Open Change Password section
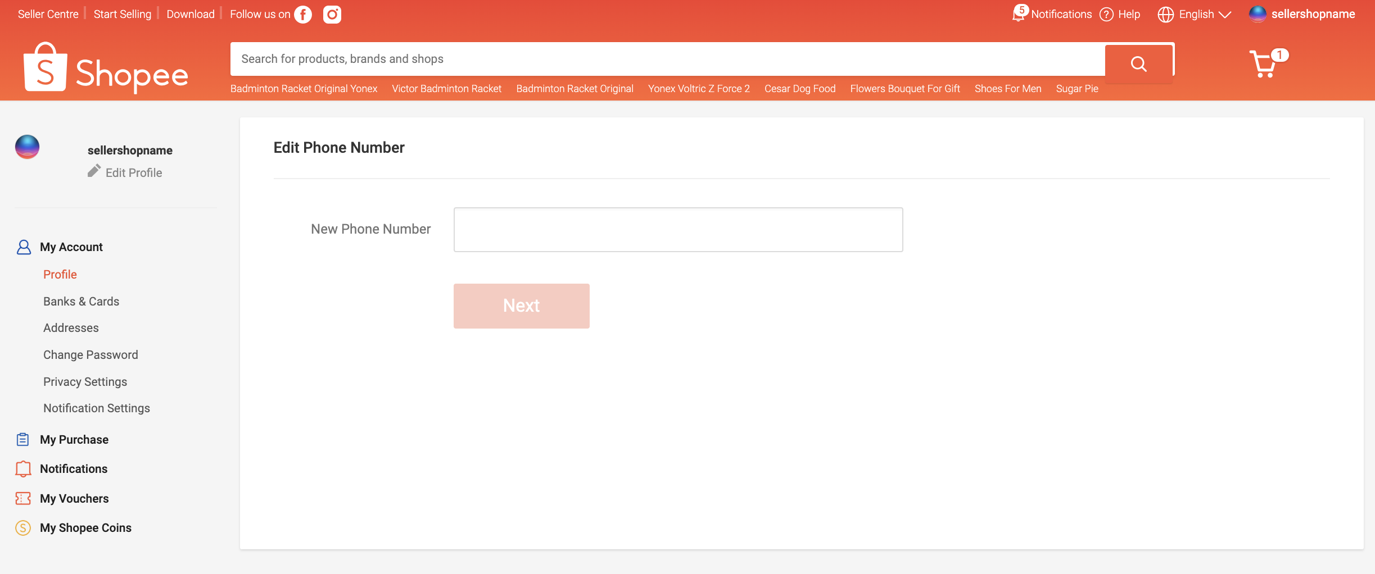Viewport: 1375px width, 574px height. click(91, 355)
